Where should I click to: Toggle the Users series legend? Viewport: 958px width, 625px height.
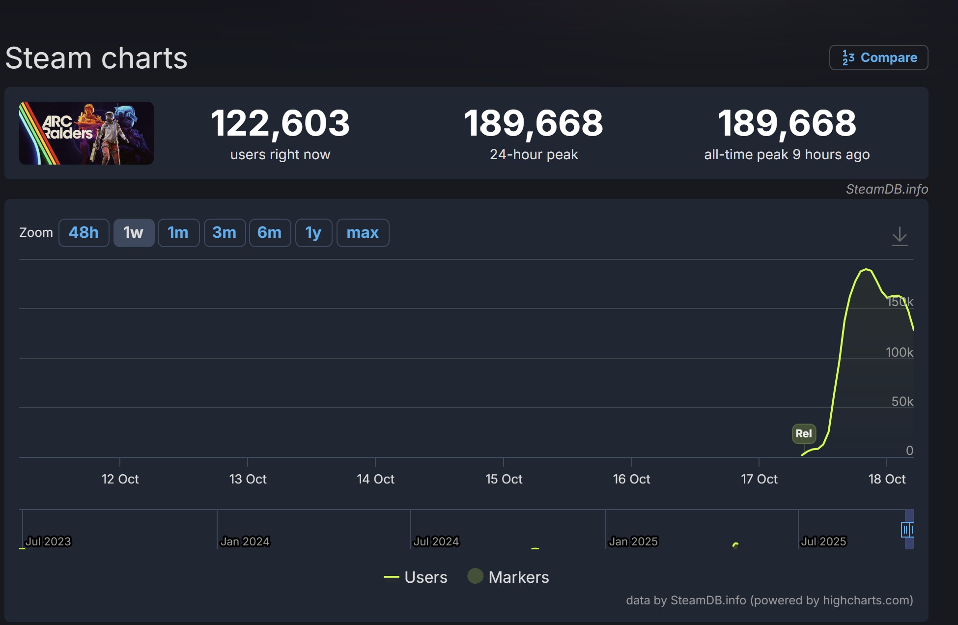[x=425, y=577]
